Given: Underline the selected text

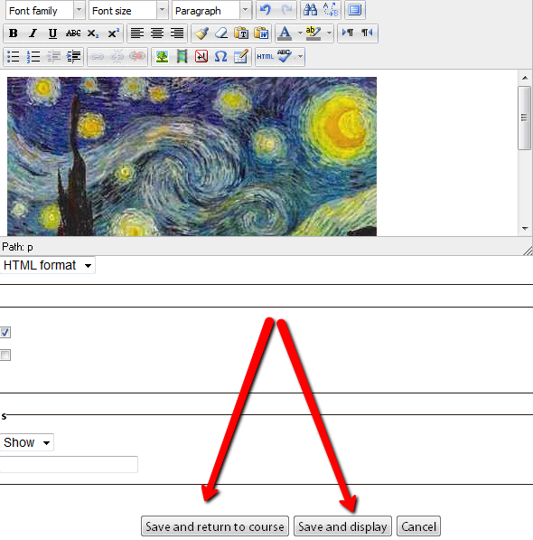Looking at the screenshot, I should point(52,33).
